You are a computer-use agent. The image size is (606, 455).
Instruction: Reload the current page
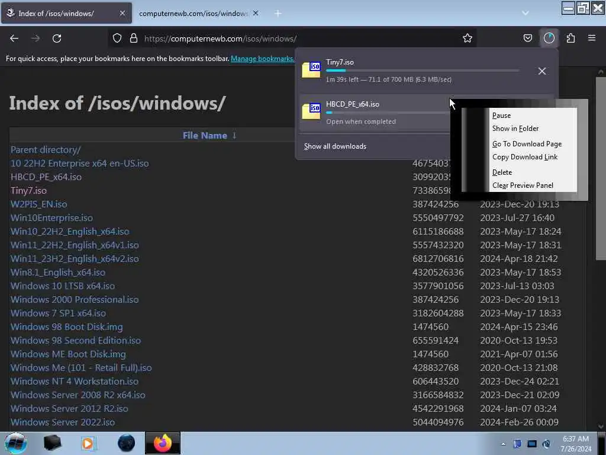(x=57, y=39)
